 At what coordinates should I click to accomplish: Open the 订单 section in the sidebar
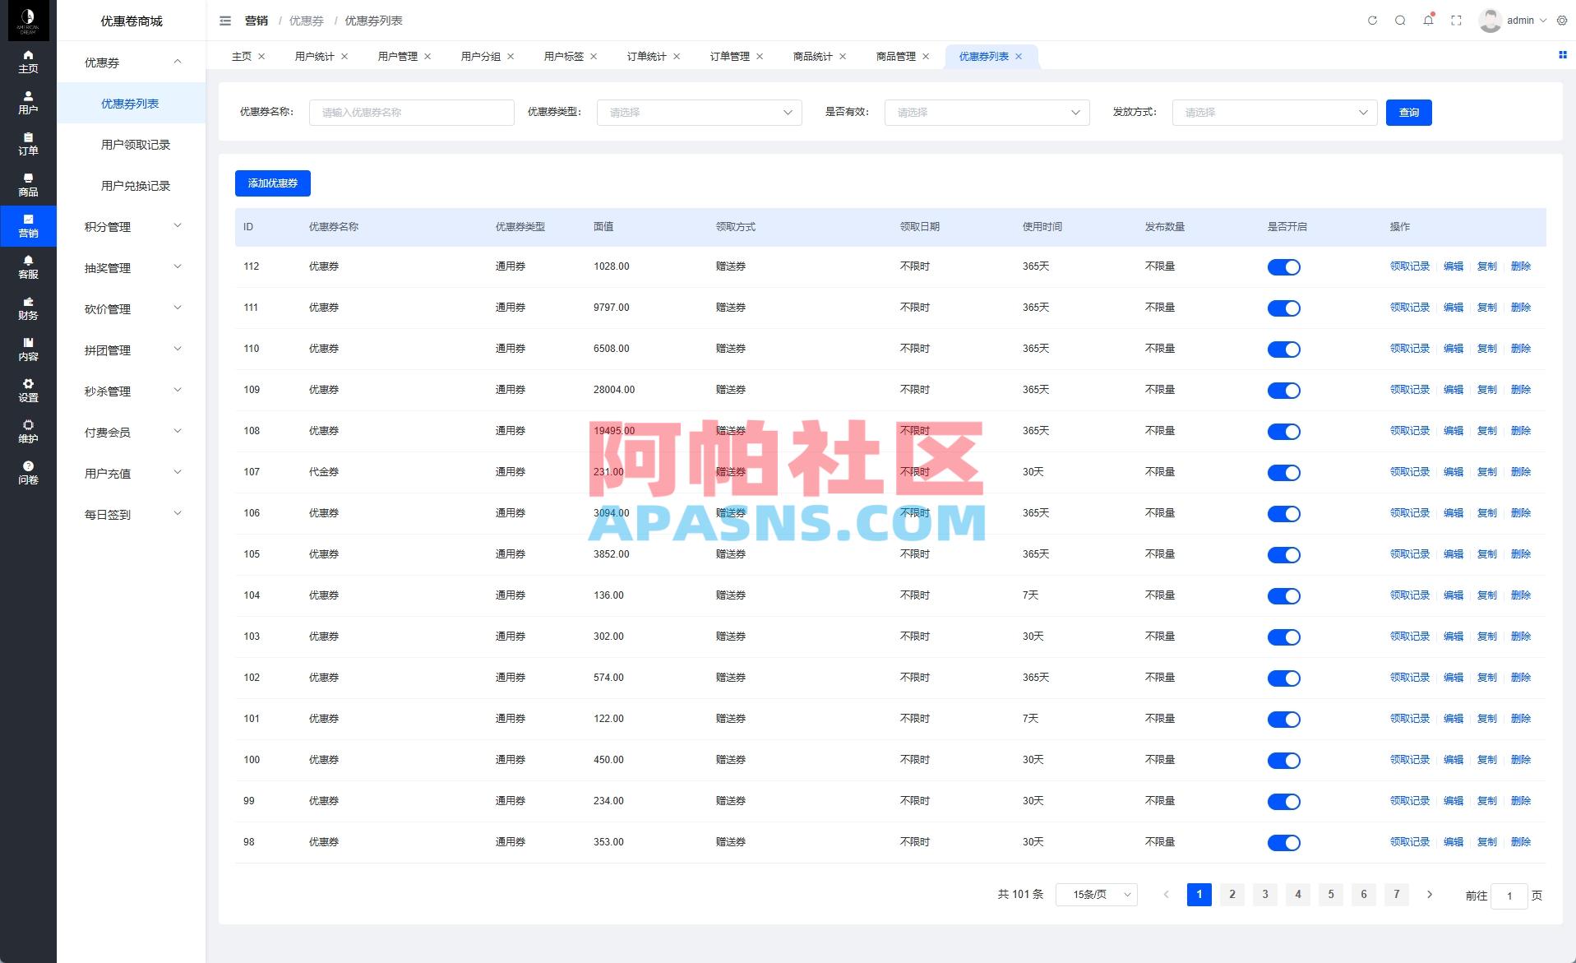click(x=28, y=145)
